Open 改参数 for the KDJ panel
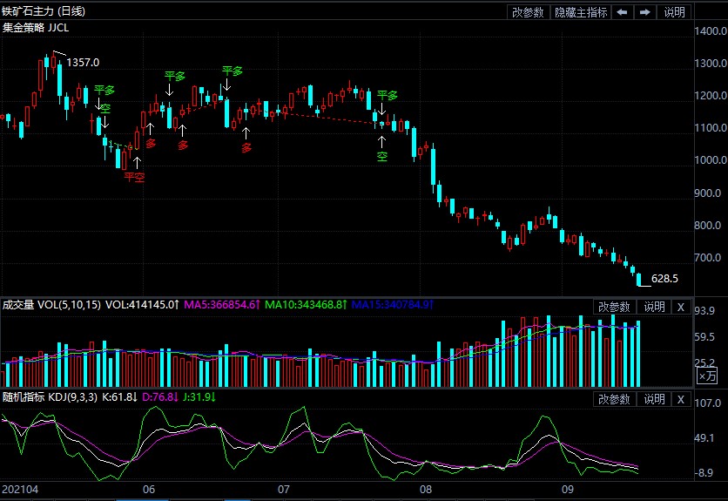Viewport: 728px width, 501px height. (x=615, y=399)
